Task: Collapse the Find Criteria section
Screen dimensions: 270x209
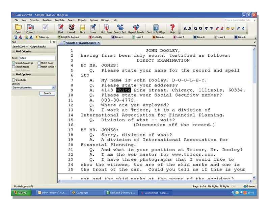Action: tap(13, 51)
